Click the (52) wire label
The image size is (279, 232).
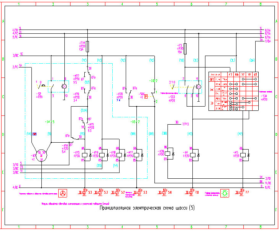pos(87,82)
